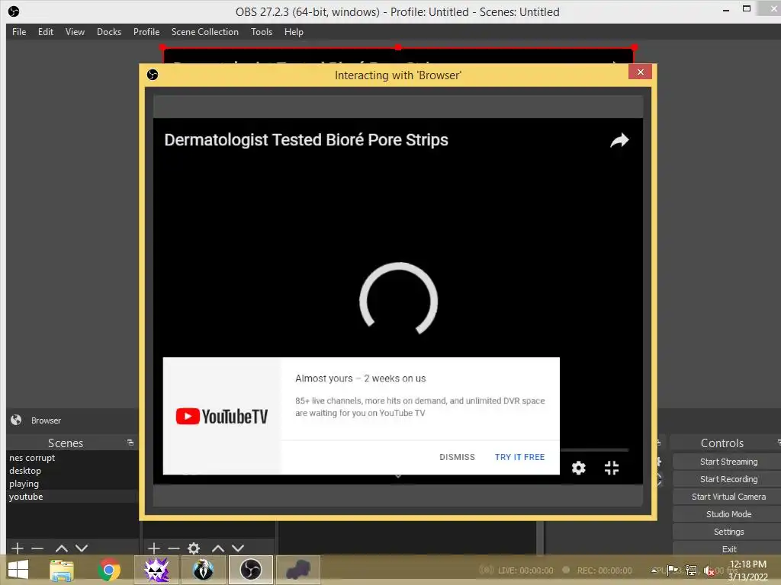Toggle Studio Mode
Image resolution: width=781 pixels, height=585 pixels.
pyautogui.click(x=728, y=514)
